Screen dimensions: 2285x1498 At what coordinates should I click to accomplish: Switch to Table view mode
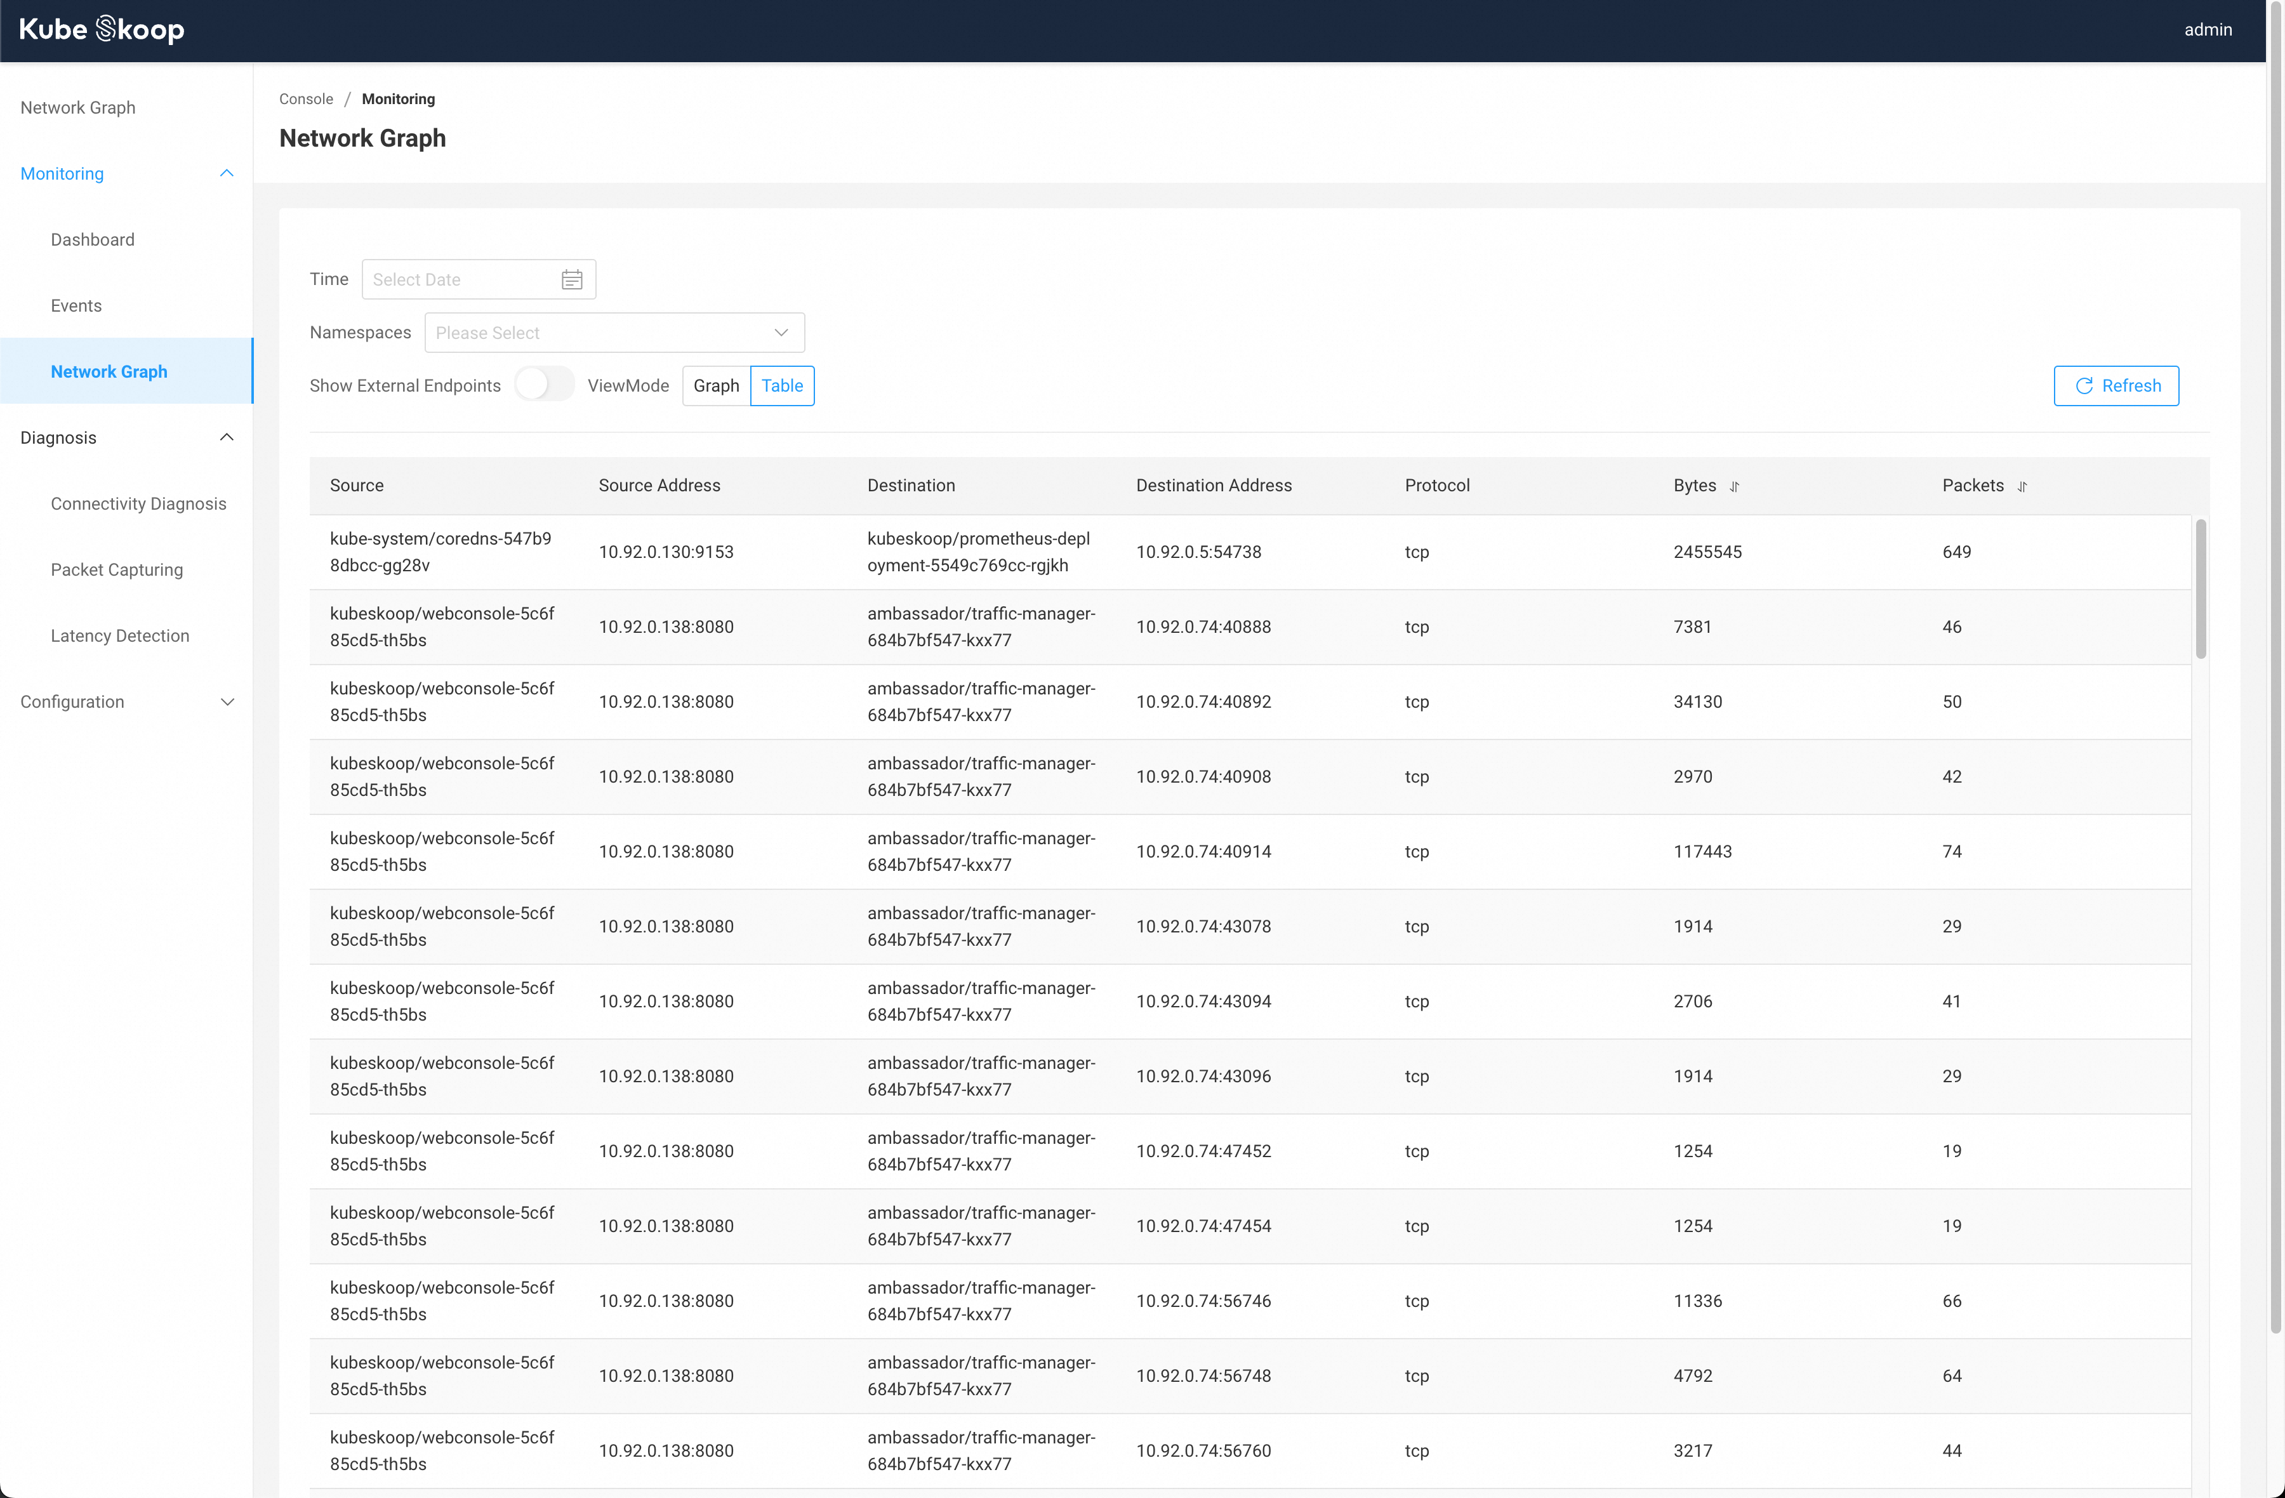pos(782,385)
